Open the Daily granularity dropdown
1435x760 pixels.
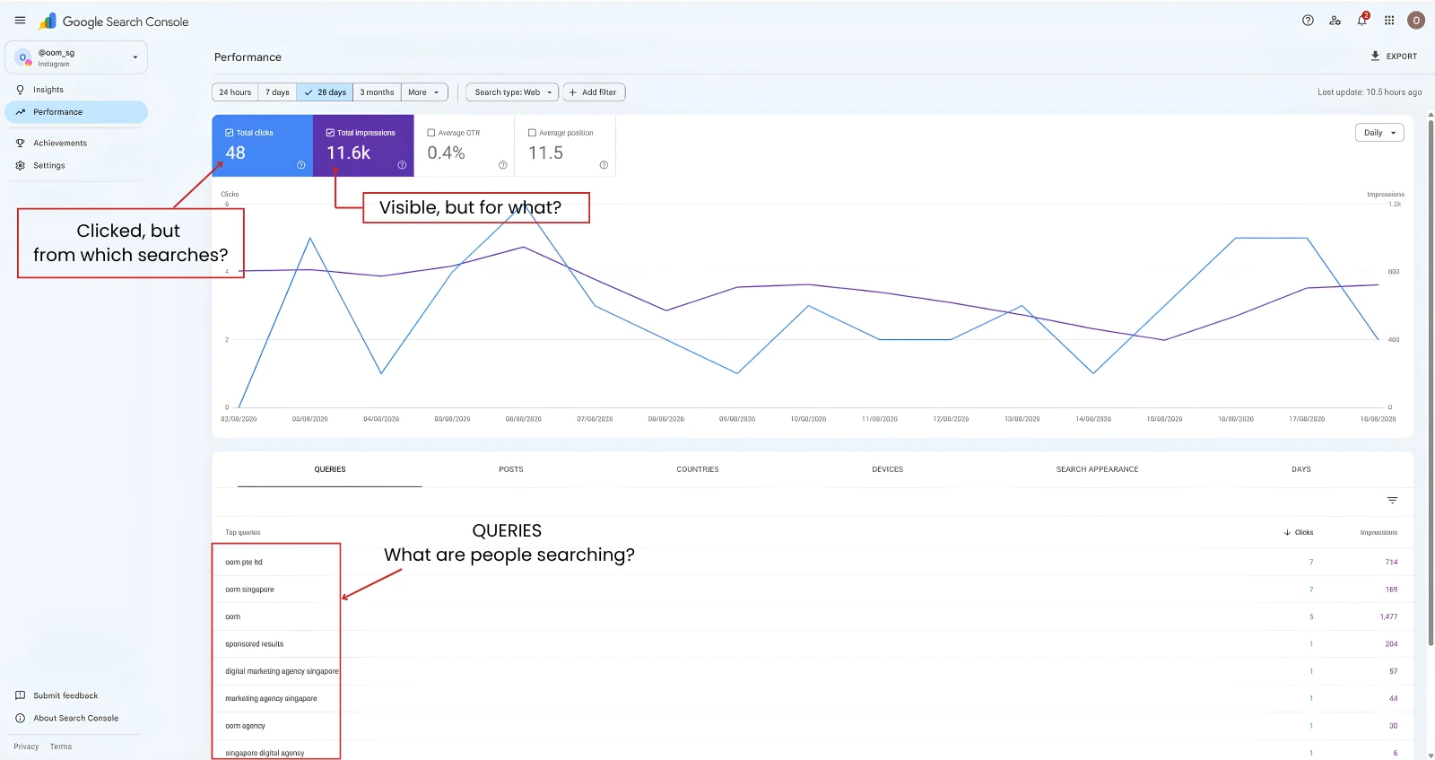click(x=1379, y=133)
